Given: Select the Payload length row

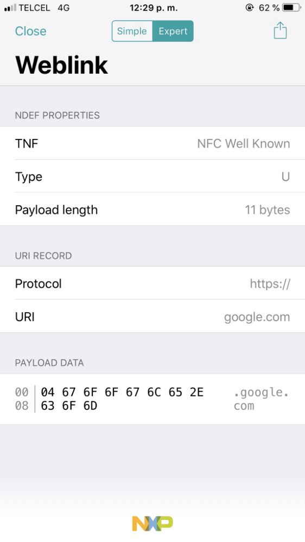Looking at the screenshot, I should 152,210.
